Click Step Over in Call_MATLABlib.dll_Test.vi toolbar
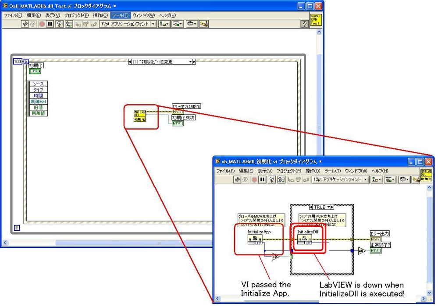438x306 pixels. coord(86,24)
